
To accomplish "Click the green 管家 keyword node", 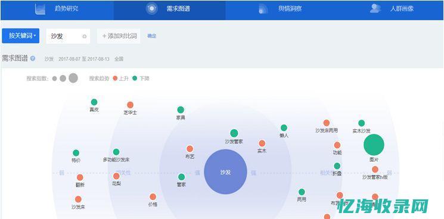I will [x=182, y=177].
